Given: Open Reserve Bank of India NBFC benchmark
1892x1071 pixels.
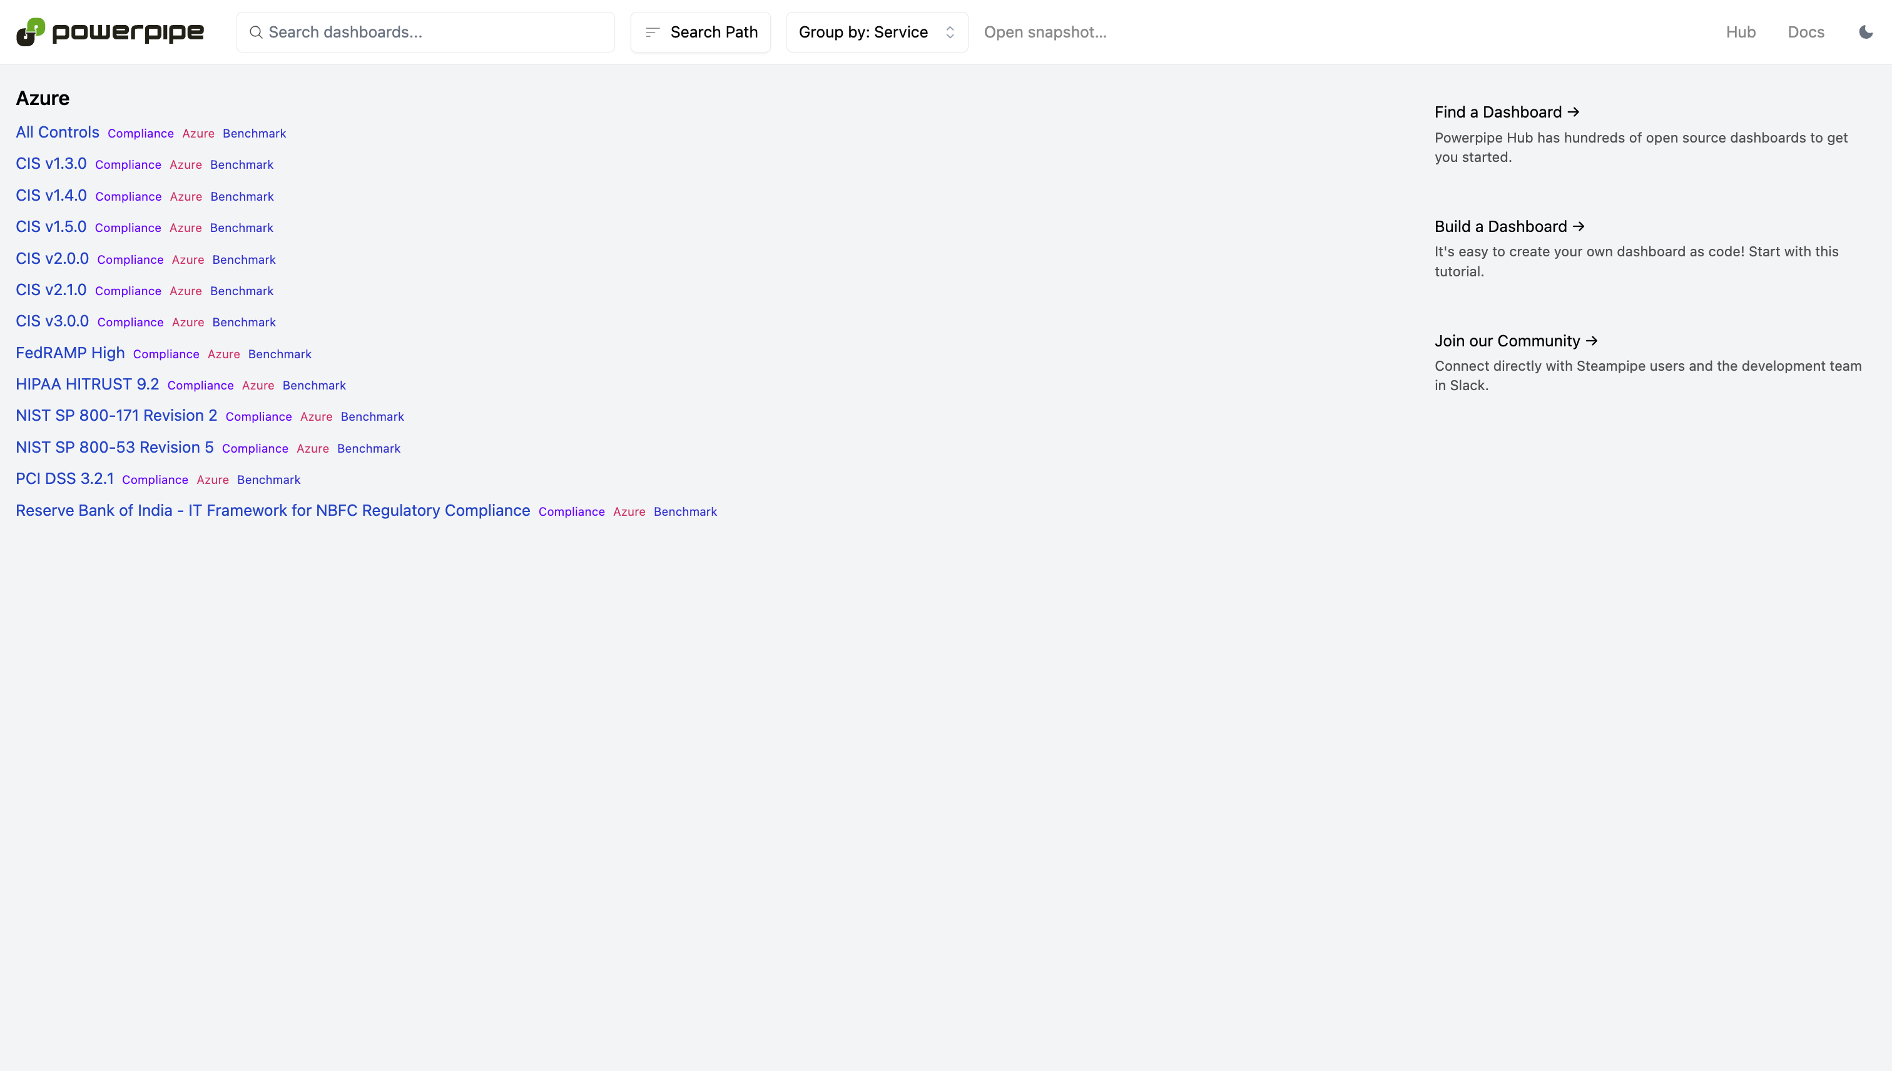Looking at the screenshot, I should [272, 510].
